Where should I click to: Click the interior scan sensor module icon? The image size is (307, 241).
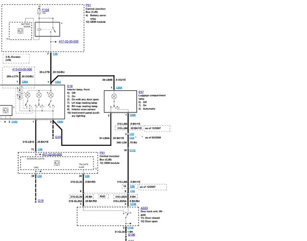coord(5,110)
